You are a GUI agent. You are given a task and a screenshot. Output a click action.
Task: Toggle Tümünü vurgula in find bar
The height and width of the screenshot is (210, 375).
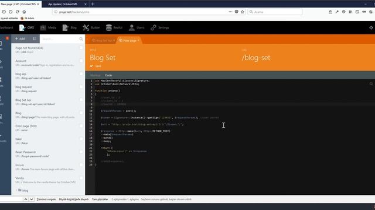click(46, 199)
